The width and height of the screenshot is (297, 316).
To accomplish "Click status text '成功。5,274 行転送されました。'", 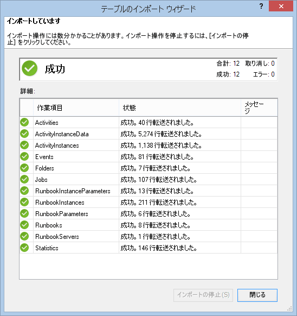I will pyautogui.click(x=161, y=134).
